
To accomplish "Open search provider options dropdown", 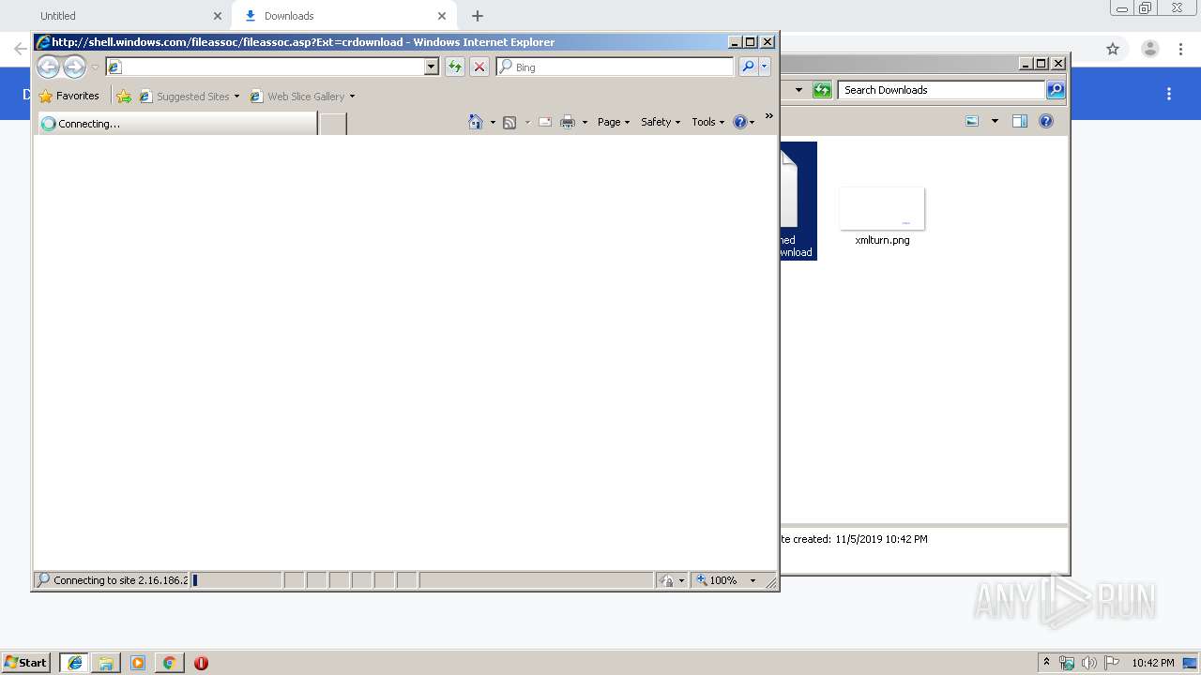I will pos(765,67).
